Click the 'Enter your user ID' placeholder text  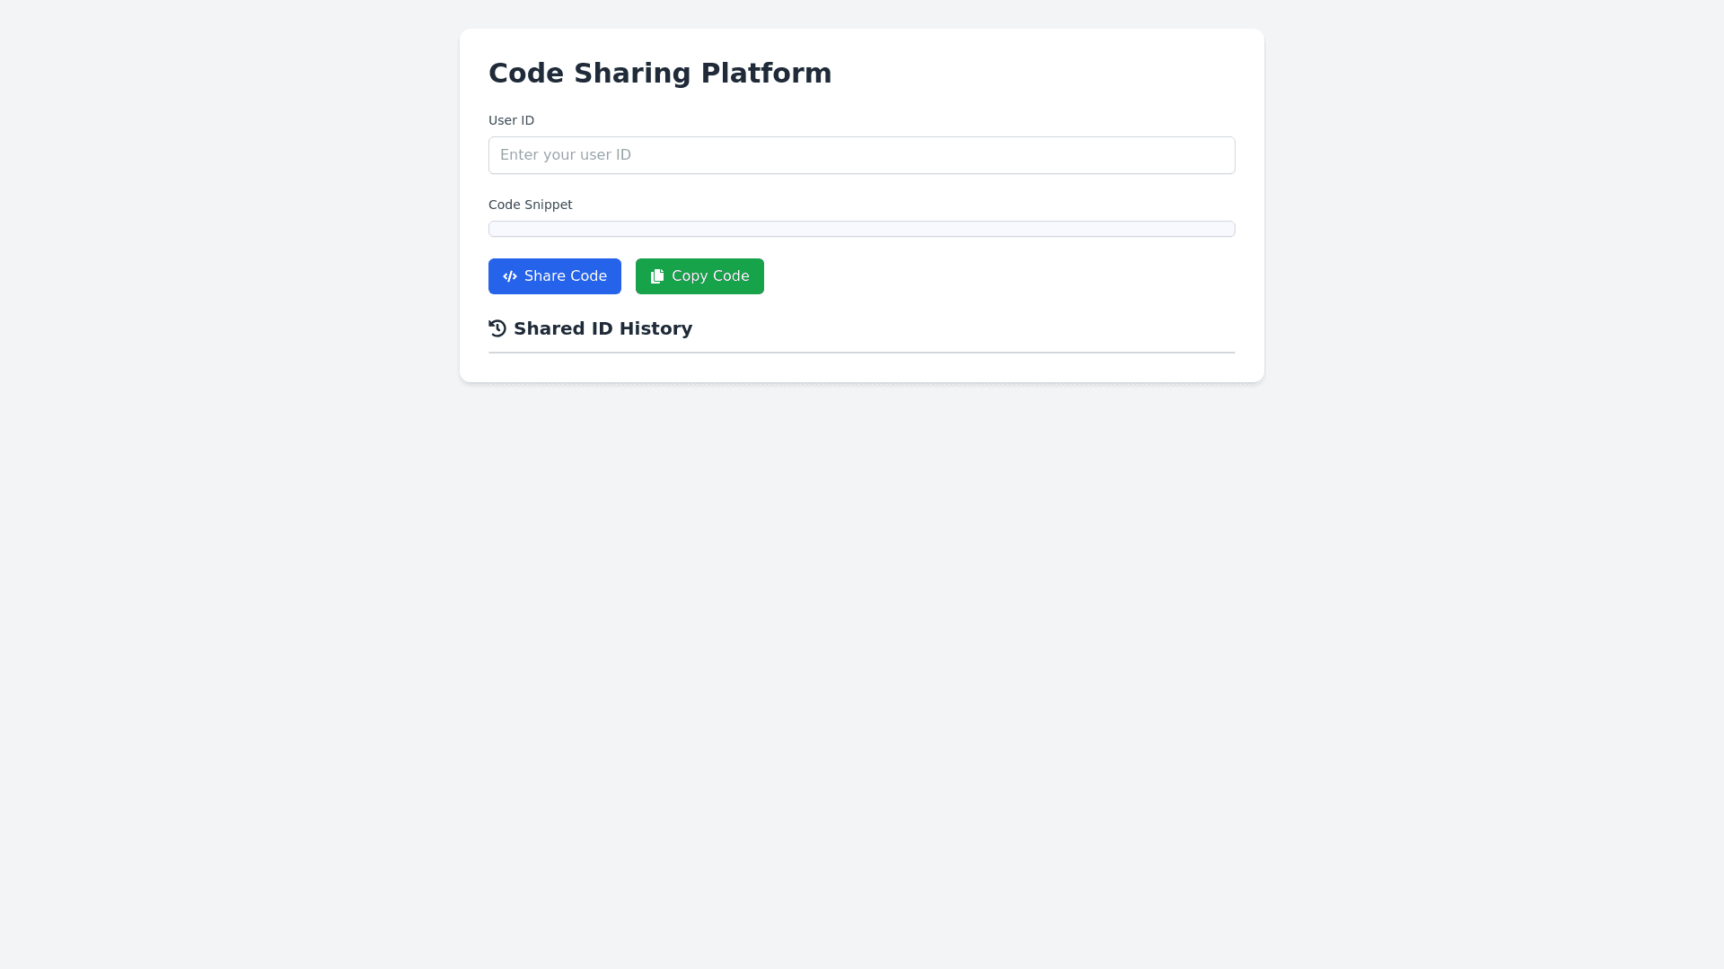[x=566, y=155]
